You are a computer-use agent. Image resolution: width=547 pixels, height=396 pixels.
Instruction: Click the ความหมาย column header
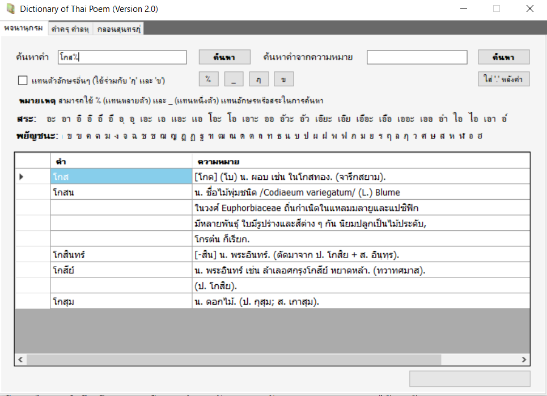pyautogui.click(x=361, y=162)
